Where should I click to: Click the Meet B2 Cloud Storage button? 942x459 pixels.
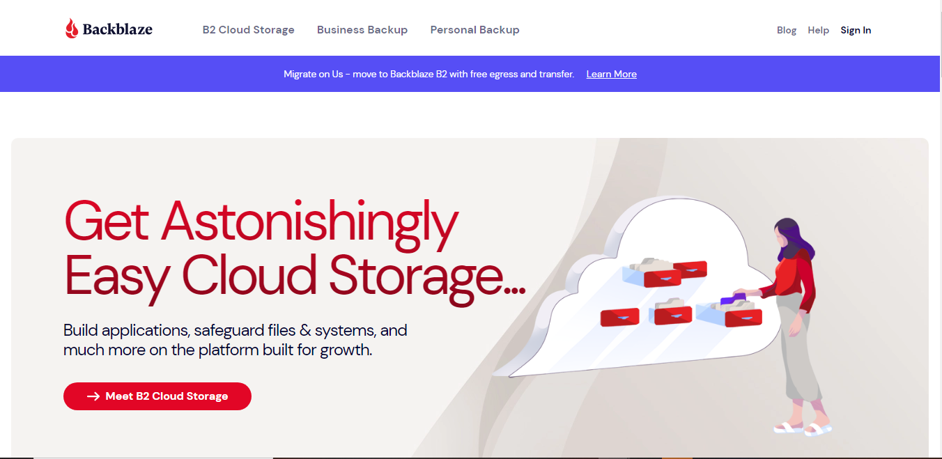click(x=157, y=396)
